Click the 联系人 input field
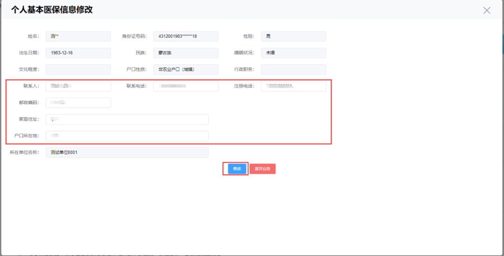Image resolution: width=504 pixels, height=256 pixels. pos(78,86)
